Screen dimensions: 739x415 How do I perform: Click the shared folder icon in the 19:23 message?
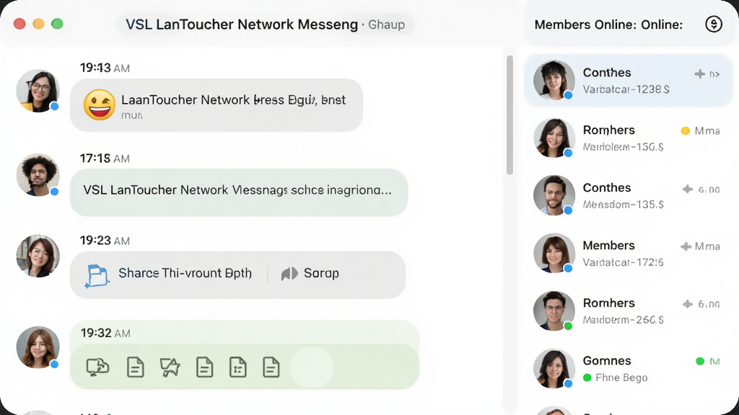point(97,275)
